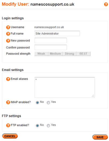Click the Full name text field
This screenshot has width=109, height=141.
(57, 34)
